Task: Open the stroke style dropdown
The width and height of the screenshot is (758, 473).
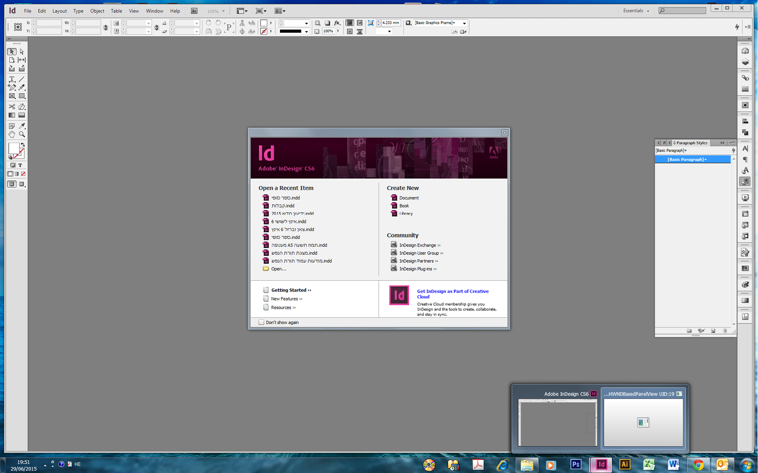Action: tap(306, 31)
